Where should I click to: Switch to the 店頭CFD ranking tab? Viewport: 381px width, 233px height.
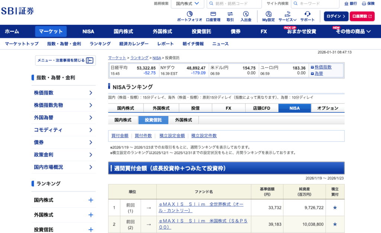pyautogui.click(x=262, y=108)
